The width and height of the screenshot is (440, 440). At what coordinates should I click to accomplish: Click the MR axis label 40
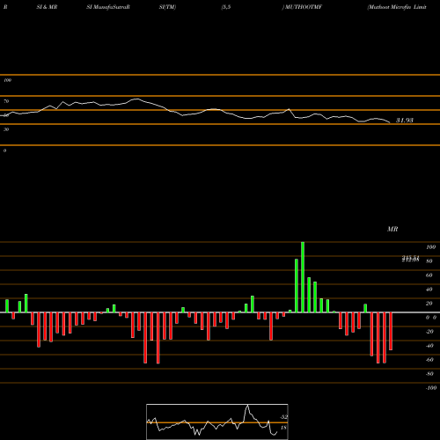429,290
